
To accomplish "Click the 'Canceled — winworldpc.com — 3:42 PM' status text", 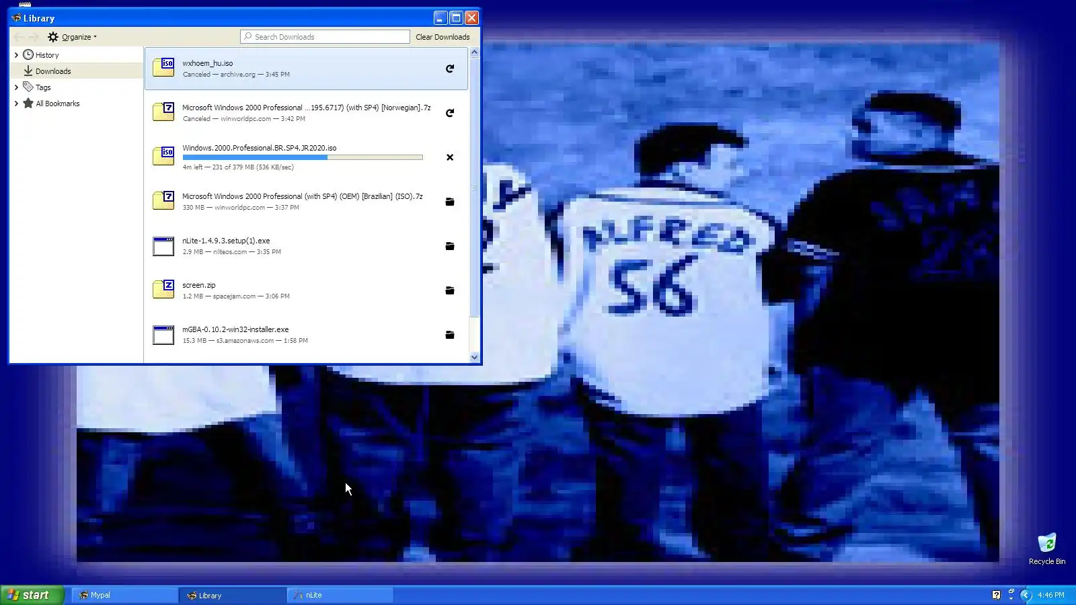I will 244,119.
